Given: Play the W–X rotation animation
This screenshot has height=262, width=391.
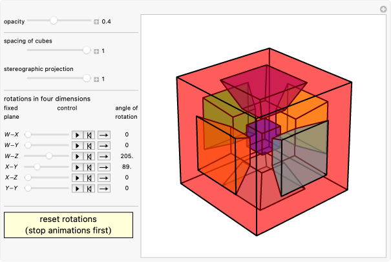Looking at the screenshot, I should (78, 135).
